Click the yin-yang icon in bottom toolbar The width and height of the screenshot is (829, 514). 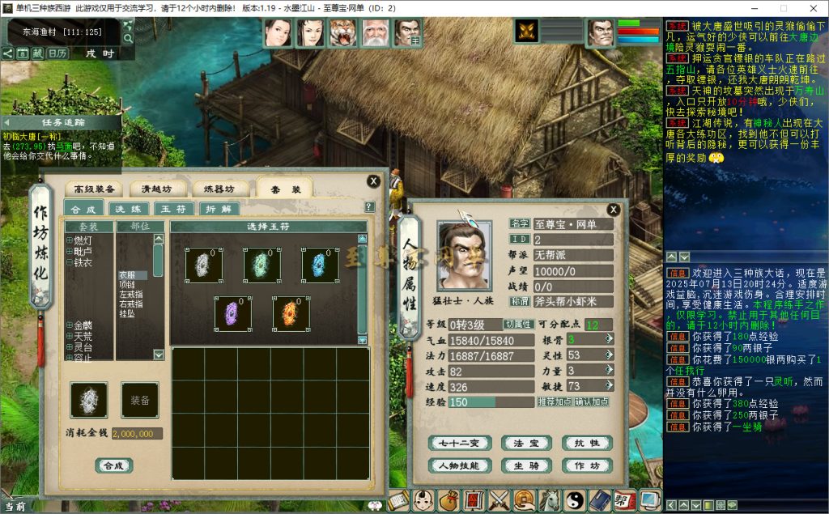coord(575,500)
